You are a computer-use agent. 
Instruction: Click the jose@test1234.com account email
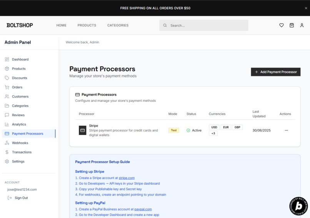22,189
